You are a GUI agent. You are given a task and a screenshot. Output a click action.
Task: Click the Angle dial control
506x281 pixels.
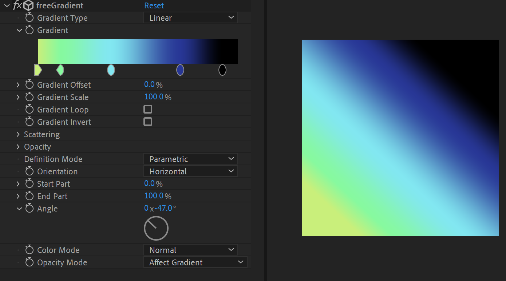point(156,228)
